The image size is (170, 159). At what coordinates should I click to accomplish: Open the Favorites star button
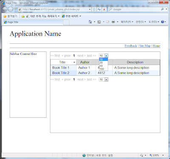(x=10, y=16)
